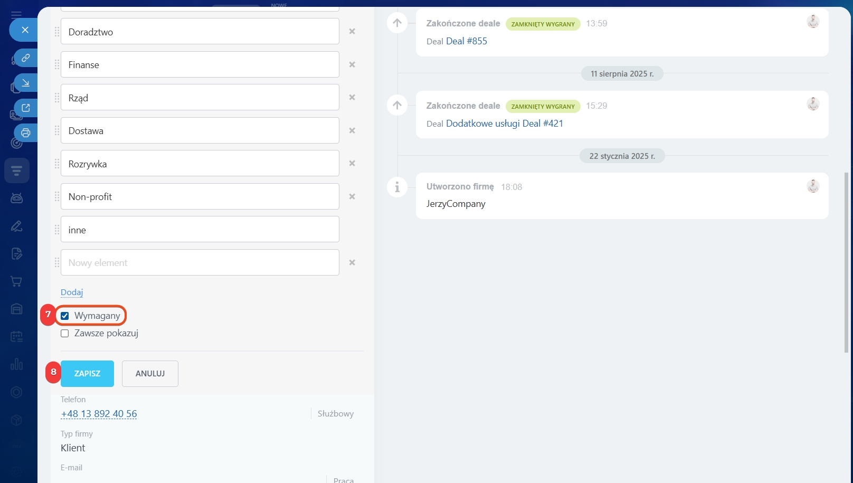The image size is (853, 483).
Task: Open the hexagon icon in the sidebar
Action: (x=17, y=392)
